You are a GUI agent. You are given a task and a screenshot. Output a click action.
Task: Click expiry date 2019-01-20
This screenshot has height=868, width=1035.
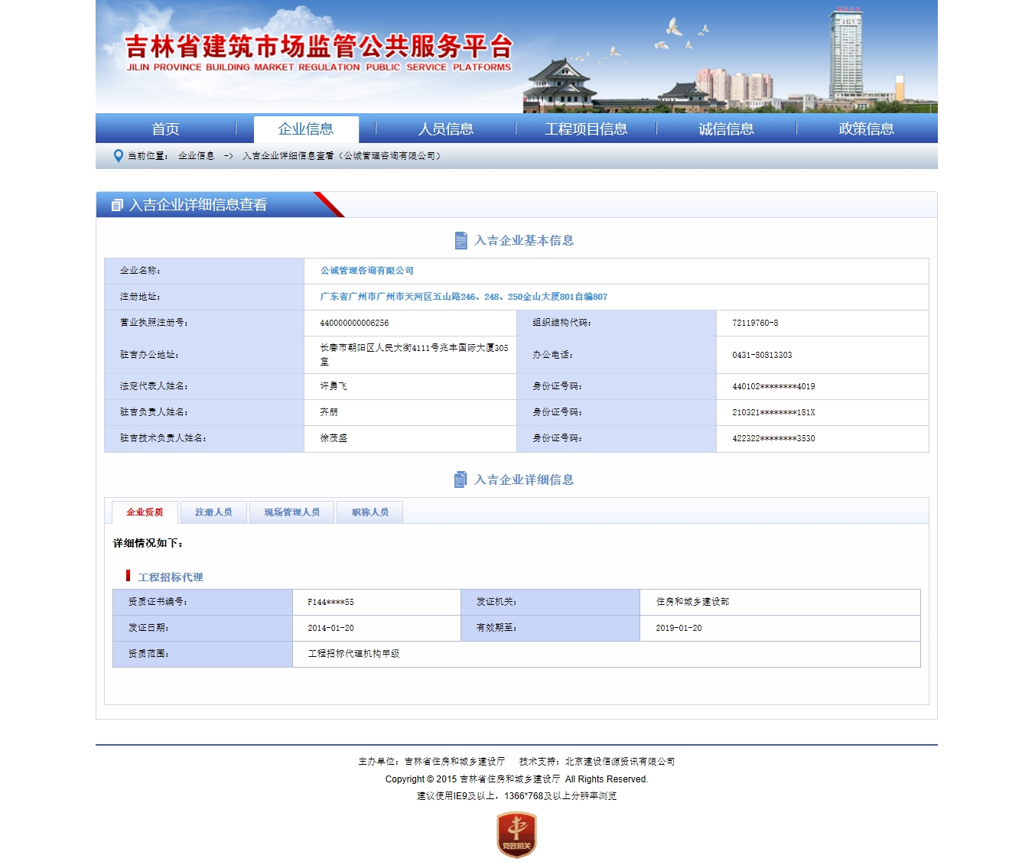[679, 628]
